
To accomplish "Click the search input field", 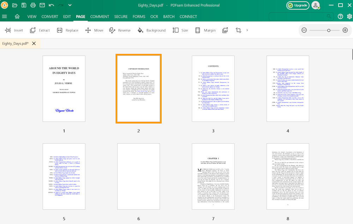I will [x=301, y=17].
